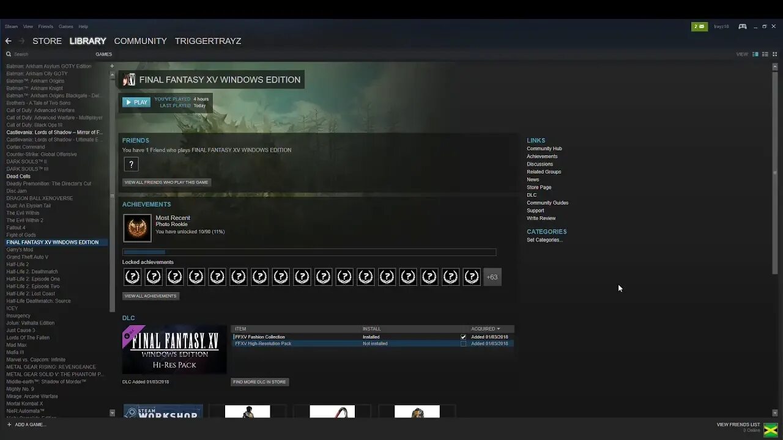Switch to detail view layout icon

coord(755,54)
